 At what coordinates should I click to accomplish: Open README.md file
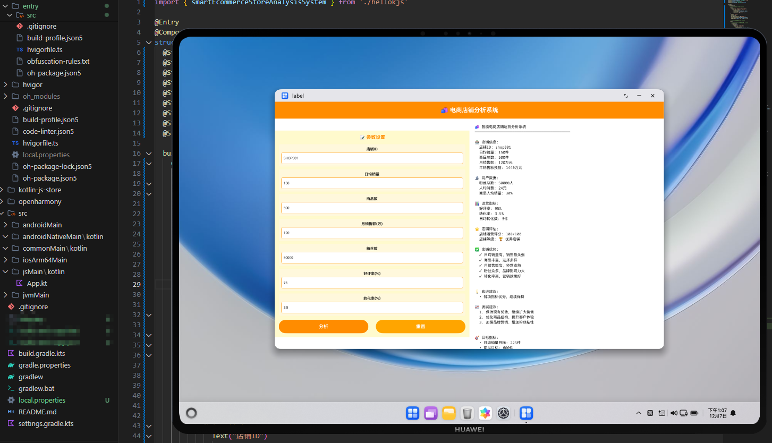coord(37,412)
